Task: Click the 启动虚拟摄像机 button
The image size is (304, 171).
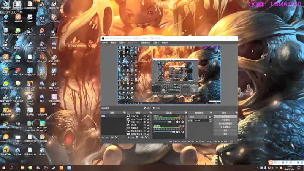Action: pos(225,123)
